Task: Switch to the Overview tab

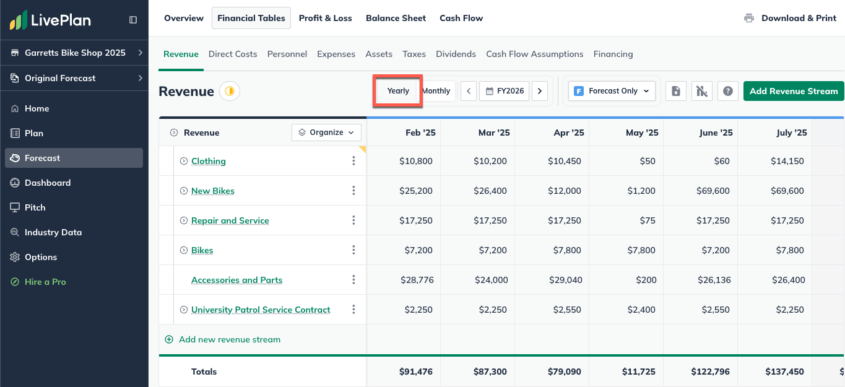Action: [184, 18]
